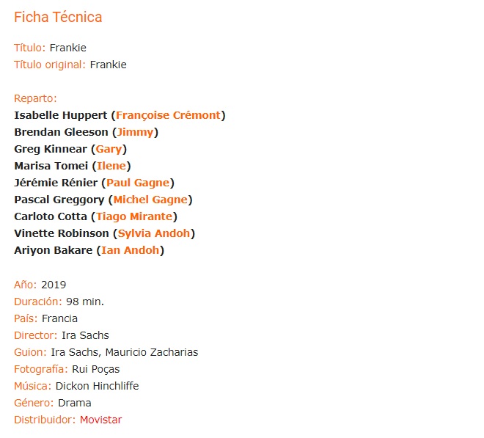Click actor name Isabelle Huppert

pos(60,115)
